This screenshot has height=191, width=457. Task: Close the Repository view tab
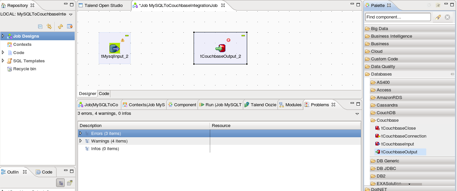(32, 5)
